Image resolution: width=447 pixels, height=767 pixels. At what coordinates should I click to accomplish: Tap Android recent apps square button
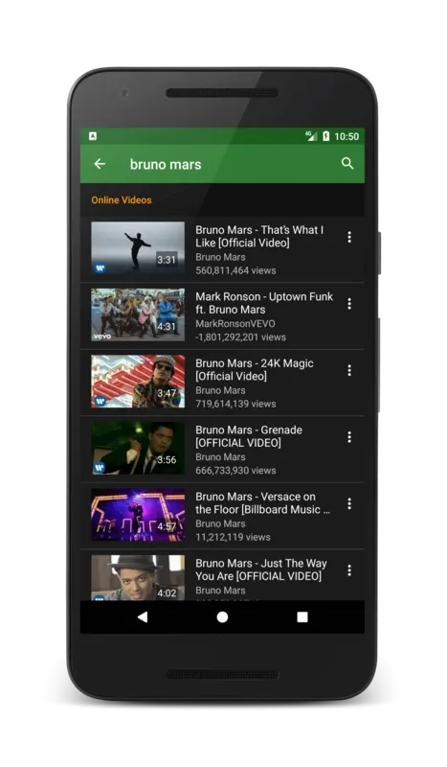(302, 616)
